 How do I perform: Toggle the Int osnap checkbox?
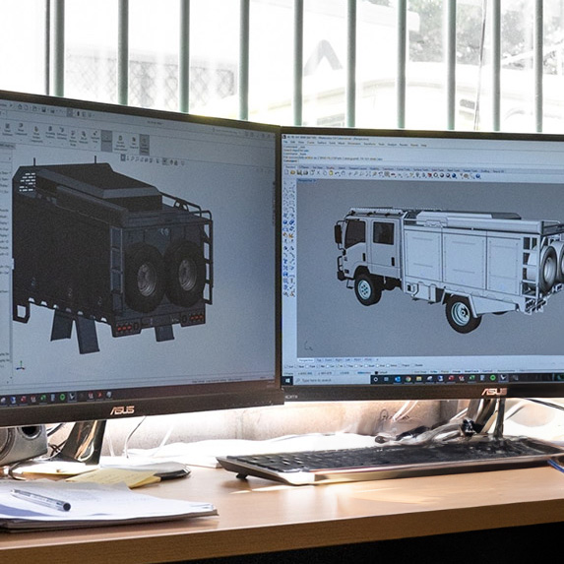coord(339,366)
